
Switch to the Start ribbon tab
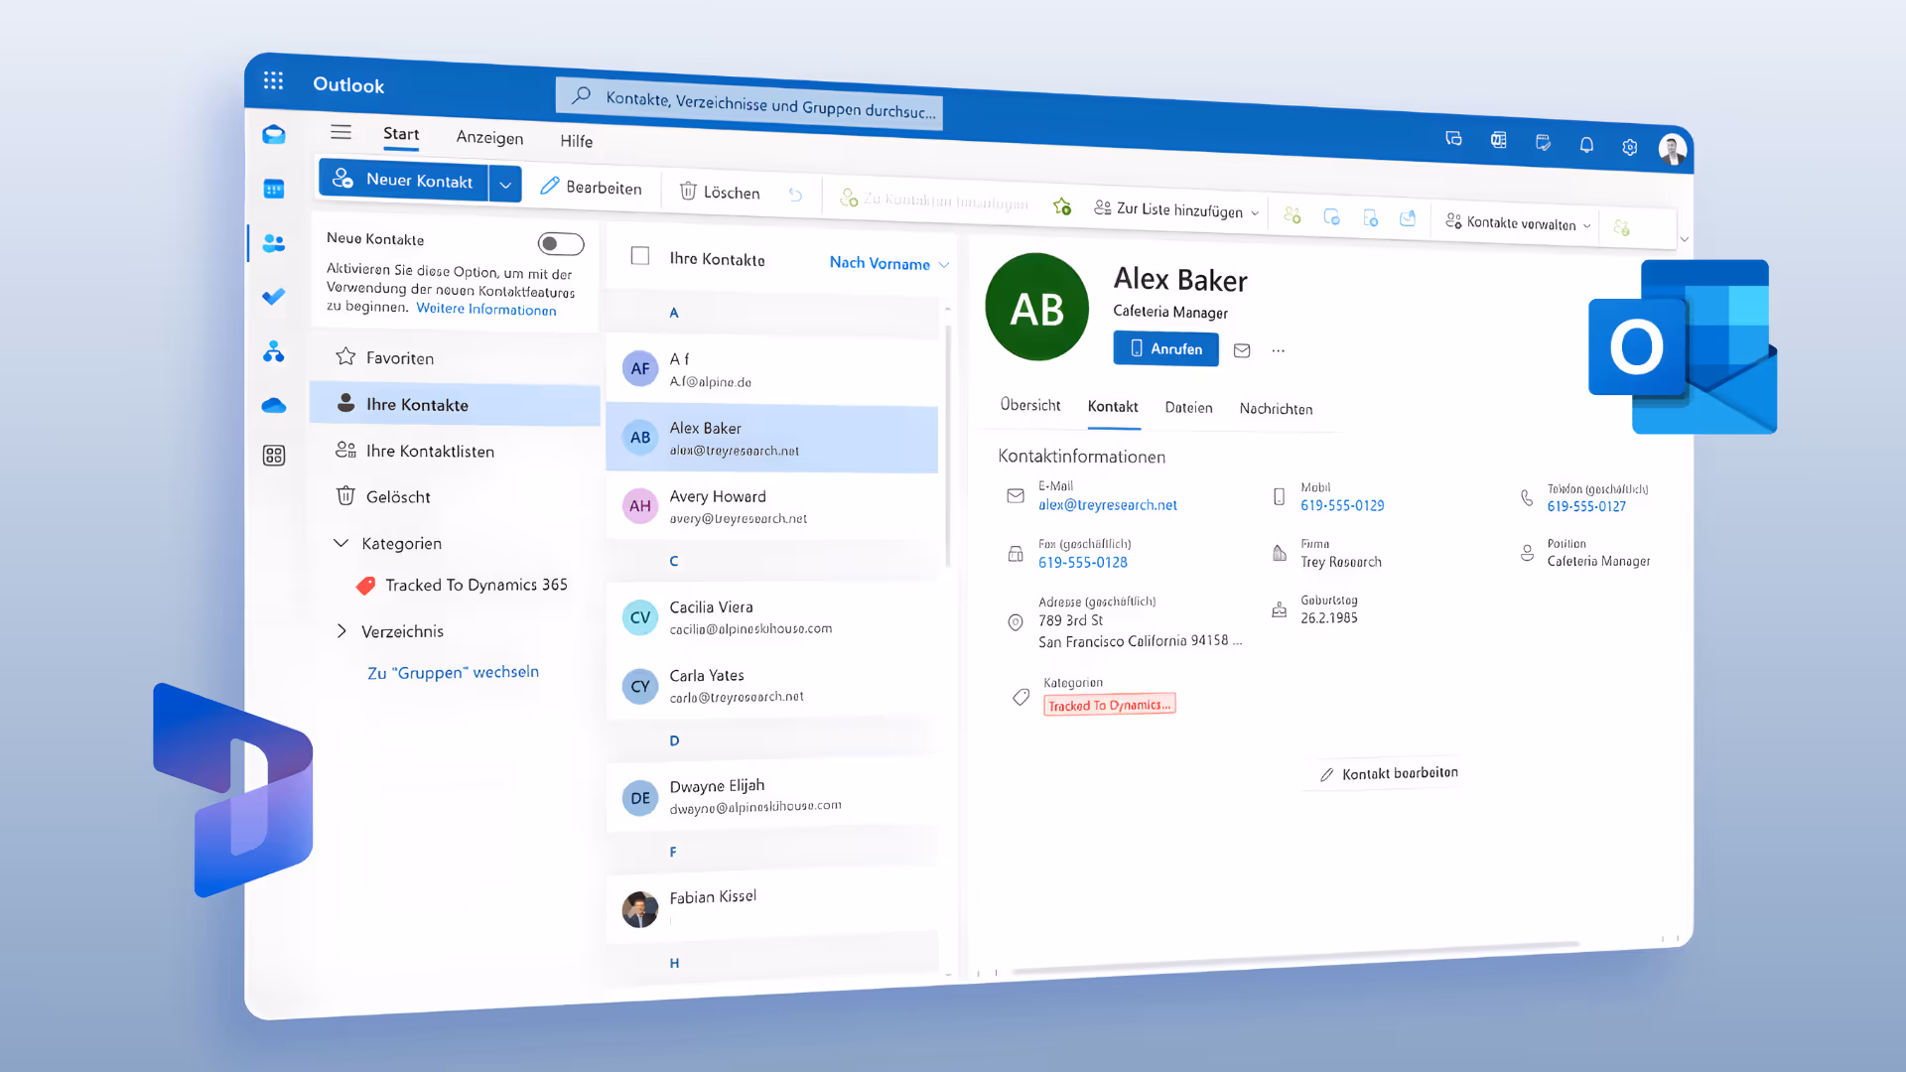(401, 134)
